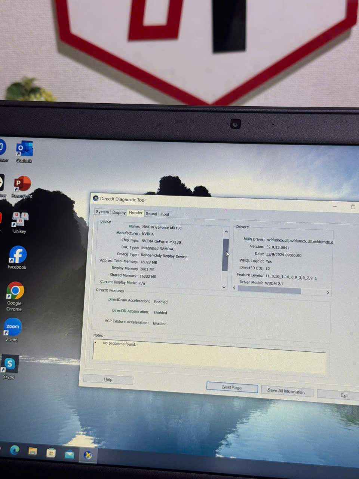The image size is (359, 479).
Task: Click Device list scroll down arrow
Action: [224, 287]
